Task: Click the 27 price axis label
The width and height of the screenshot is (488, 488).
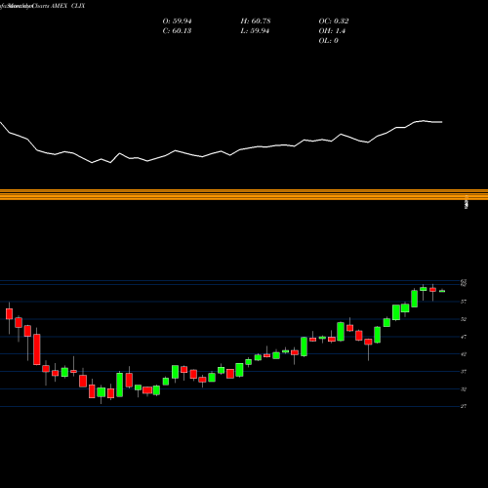Action: coord(464,406)
